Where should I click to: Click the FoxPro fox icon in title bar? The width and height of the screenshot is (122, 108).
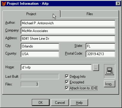(4, 4)
